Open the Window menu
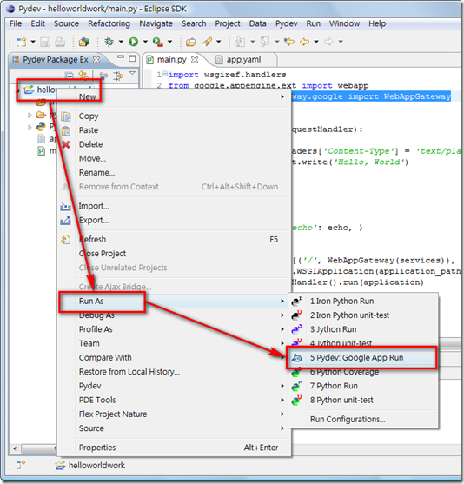 (344, 23)
